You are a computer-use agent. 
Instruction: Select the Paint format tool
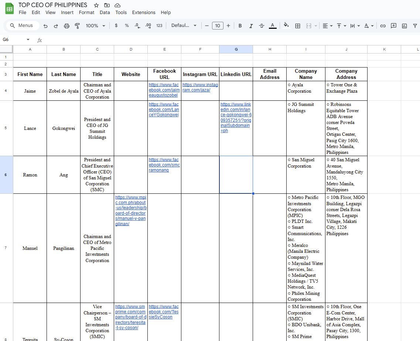(77, 26)
